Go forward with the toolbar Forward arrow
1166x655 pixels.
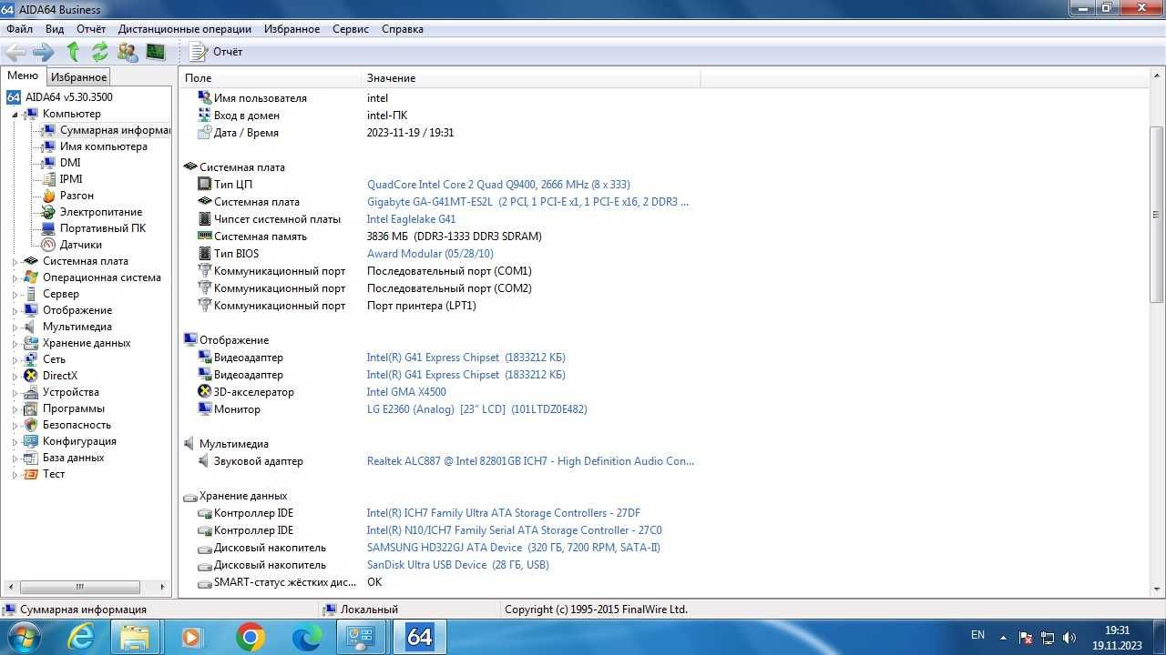[x=43, y=52]
